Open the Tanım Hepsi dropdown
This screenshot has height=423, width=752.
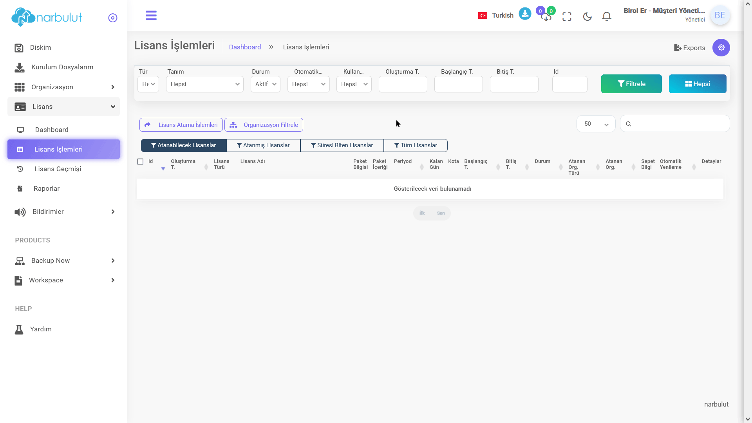pyautogui.click(x=204, y=84)
